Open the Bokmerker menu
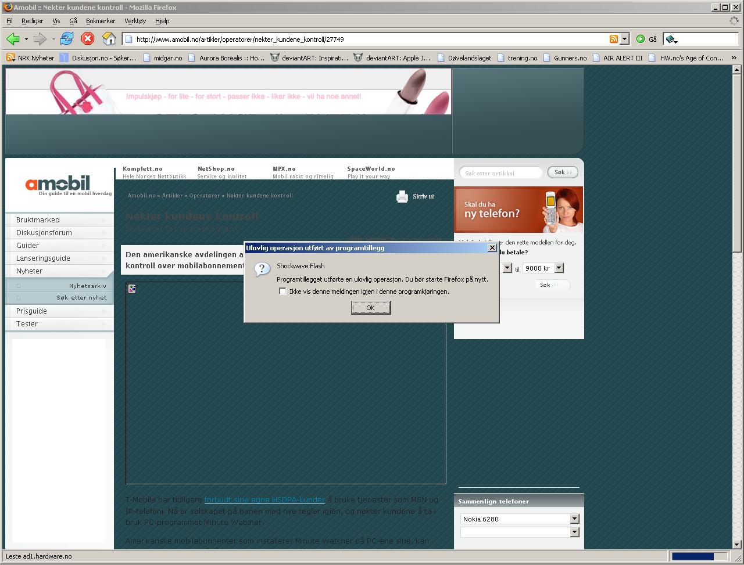 (101, 21)
